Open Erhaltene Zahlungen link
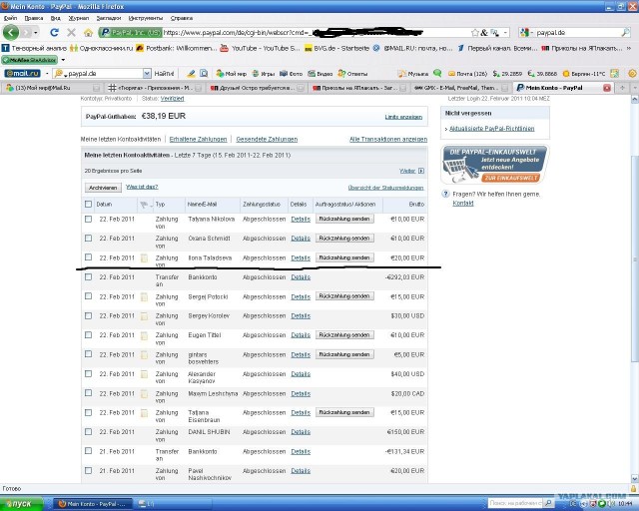This screenshot has height=511, width=639. tap(198, 140)
